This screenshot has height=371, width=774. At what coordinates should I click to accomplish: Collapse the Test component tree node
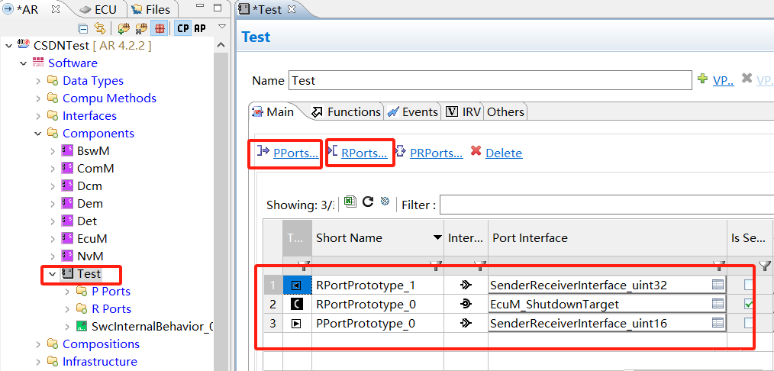(52, 274)
